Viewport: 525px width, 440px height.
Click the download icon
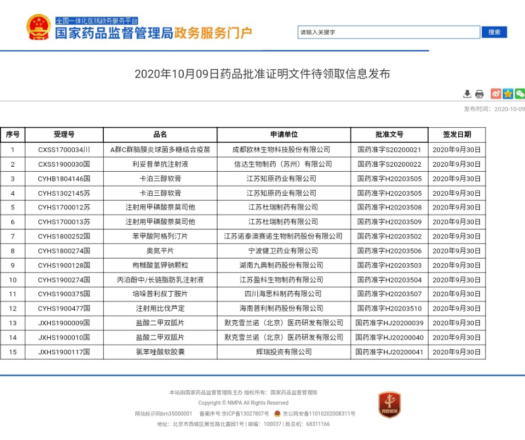467,94
